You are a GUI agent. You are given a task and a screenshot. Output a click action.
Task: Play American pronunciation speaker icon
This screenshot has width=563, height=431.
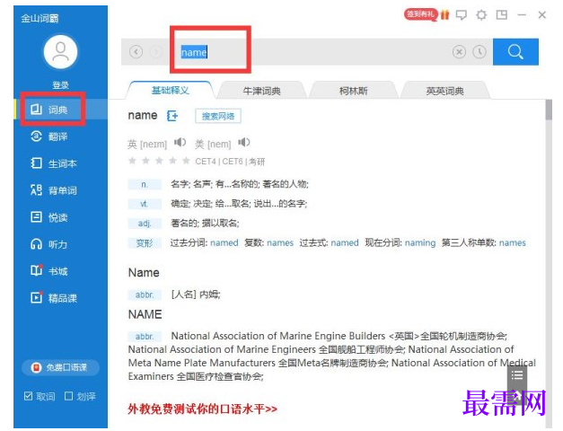click(244, 143)
